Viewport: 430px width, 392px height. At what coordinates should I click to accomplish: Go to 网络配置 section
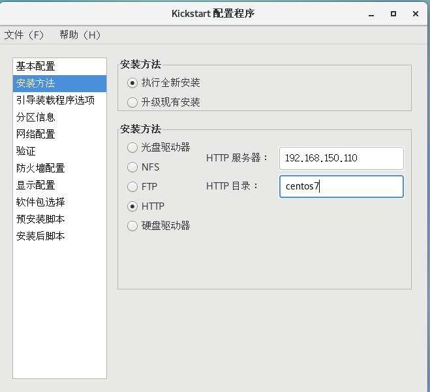tap(59, 134)
